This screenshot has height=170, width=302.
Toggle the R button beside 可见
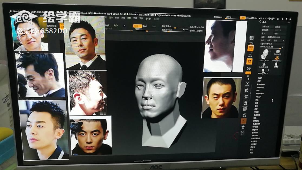pyautogui.click(x=283, y=41)
